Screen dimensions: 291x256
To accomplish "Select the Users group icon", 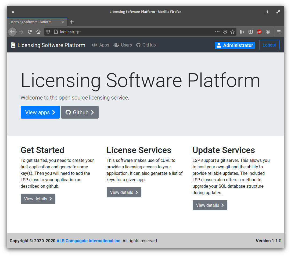I will click(x=116, y=45).
